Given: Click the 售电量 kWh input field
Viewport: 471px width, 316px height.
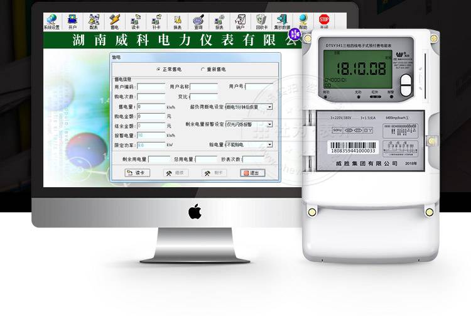Looking at the screenshot, I should 151,107.
